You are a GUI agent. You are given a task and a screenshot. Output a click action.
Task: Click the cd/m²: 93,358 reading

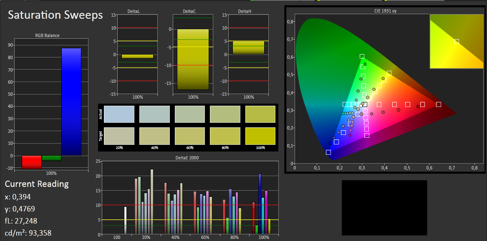28,233
